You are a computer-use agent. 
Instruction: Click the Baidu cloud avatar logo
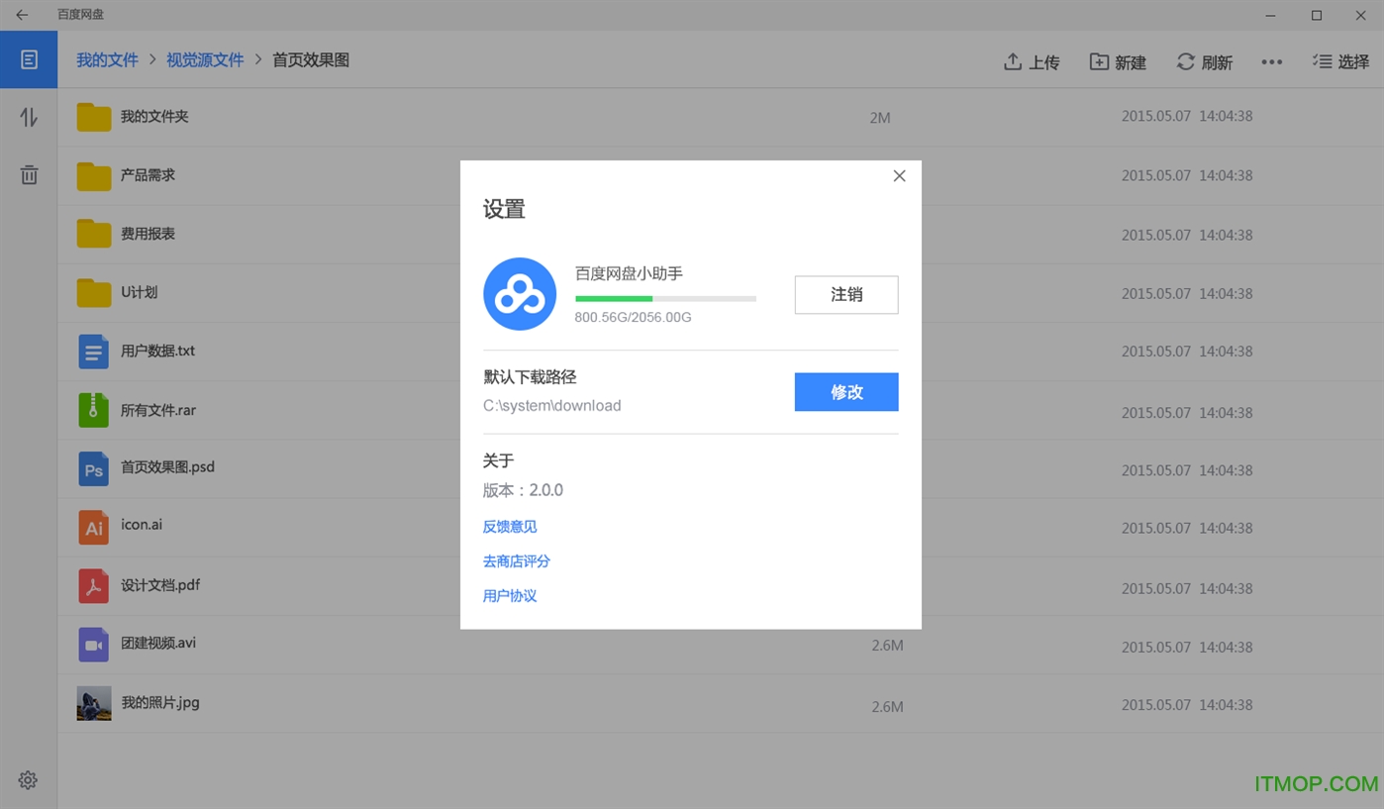coord(520,294)
